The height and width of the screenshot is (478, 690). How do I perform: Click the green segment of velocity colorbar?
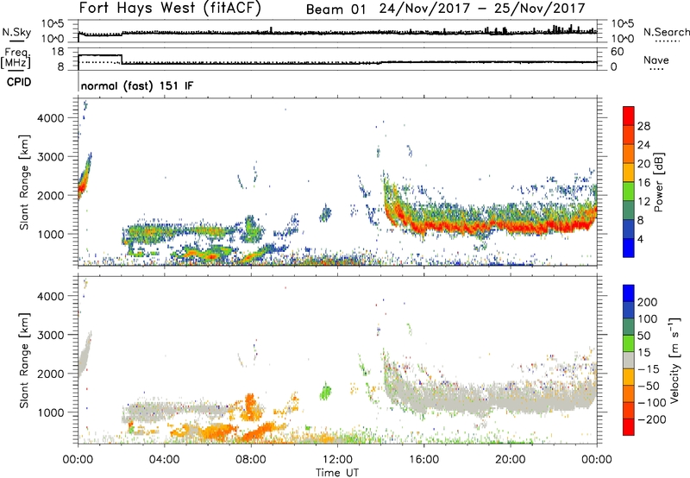629,343
